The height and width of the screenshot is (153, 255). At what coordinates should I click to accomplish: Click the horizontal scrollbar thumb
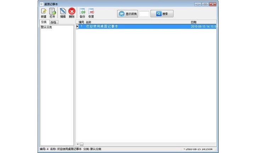(x=81, y=144)
